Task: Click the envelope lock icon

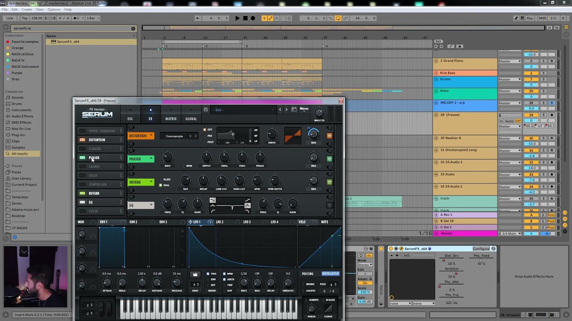Action: click(182, 231)
